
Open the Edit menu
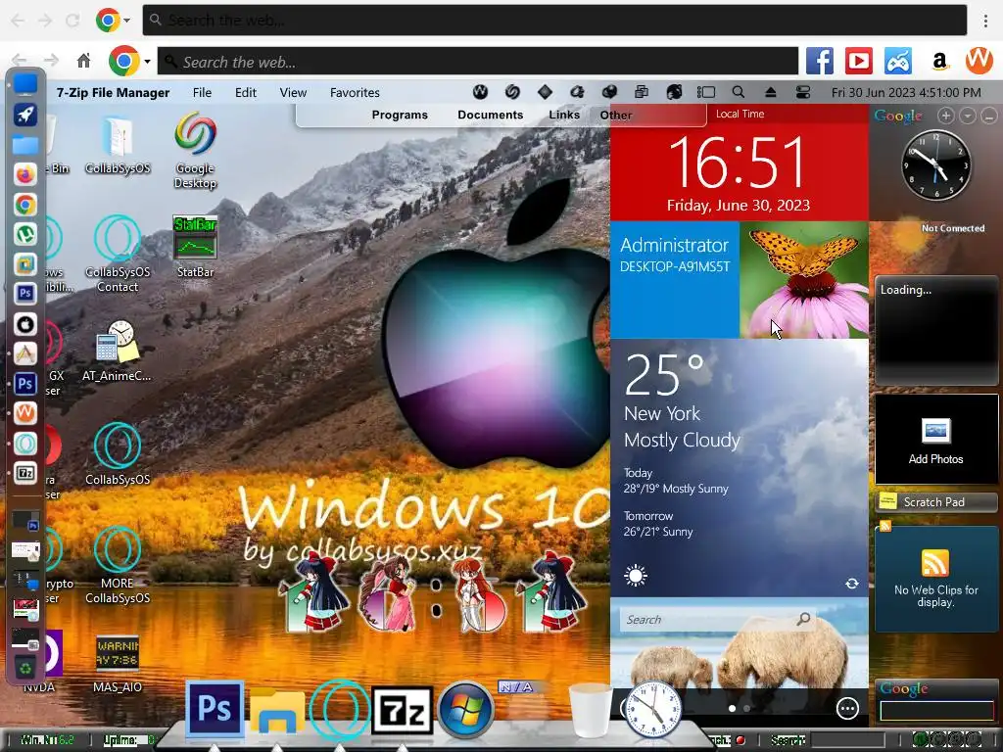pyautogui.click(x=246, y=92)
